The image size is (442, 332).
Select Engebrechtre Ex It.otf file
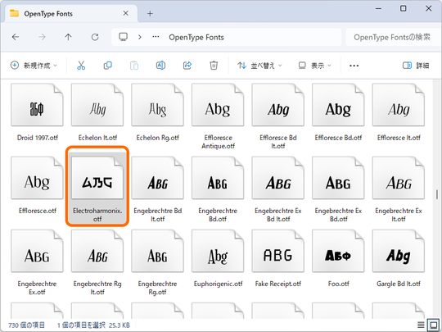pos(399,189)
